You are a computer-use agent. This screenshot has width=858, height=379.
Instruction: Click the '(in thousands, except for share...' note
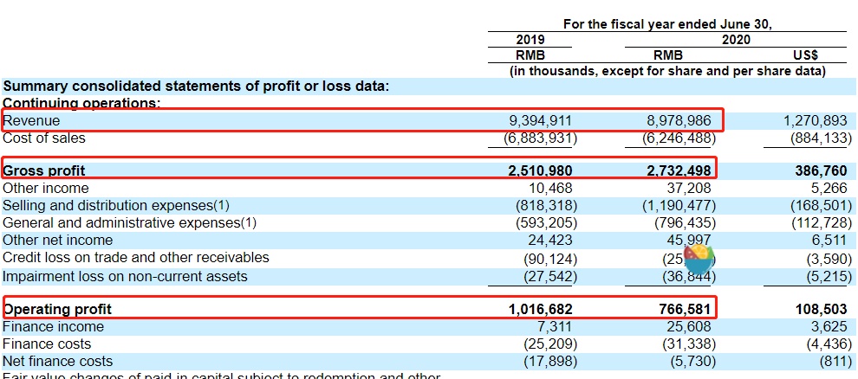pyautogui.click(x=667, y=71)
